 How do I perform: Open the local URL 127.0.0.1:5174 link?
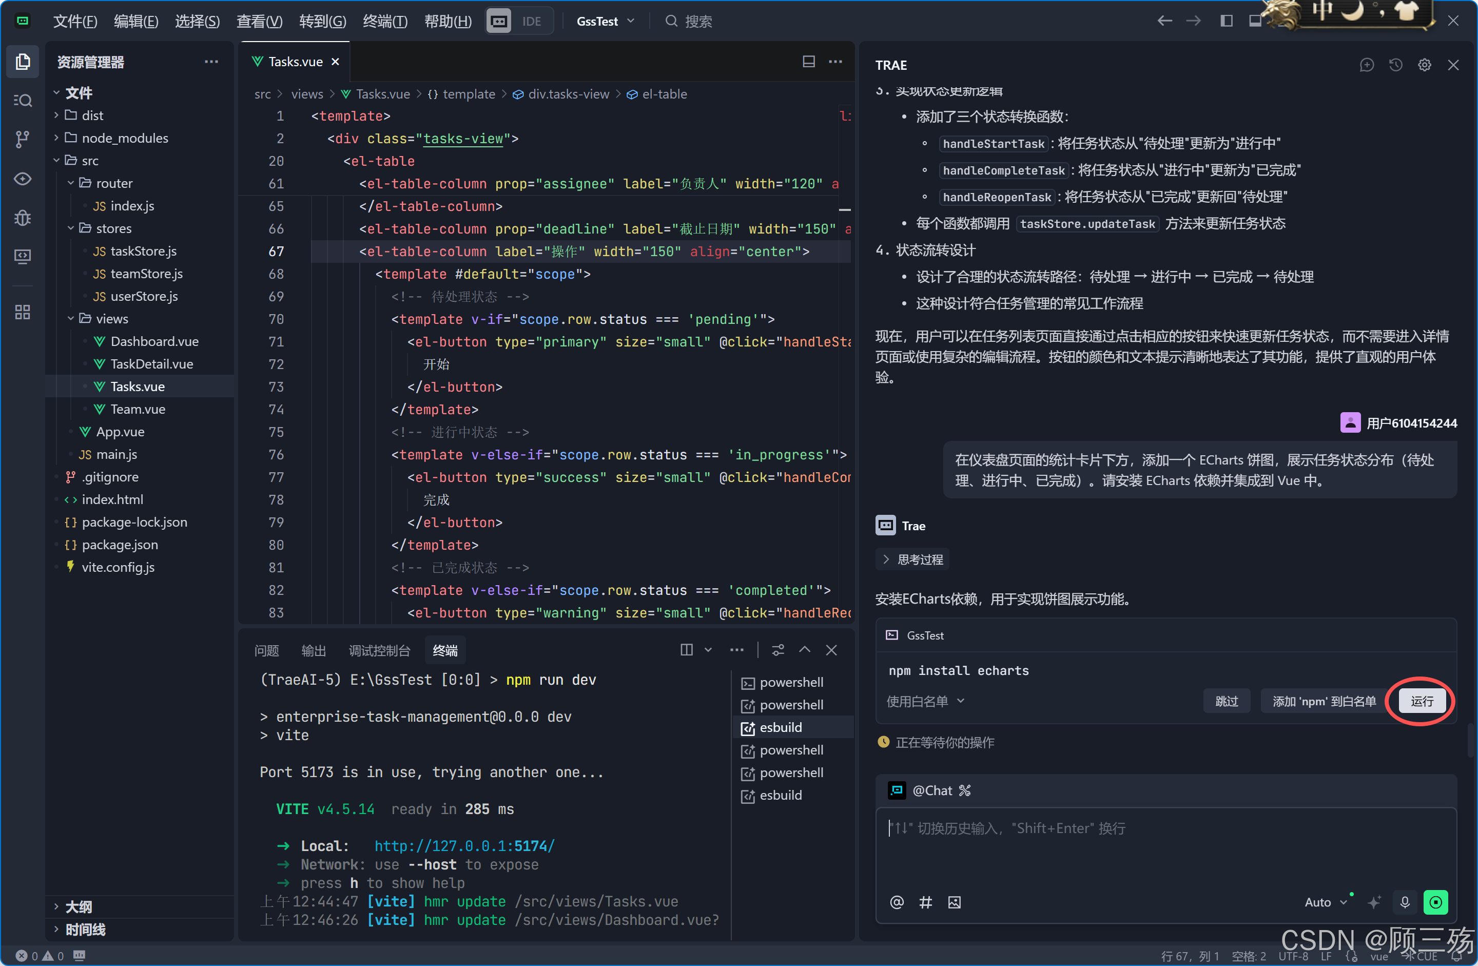point(464,845)
